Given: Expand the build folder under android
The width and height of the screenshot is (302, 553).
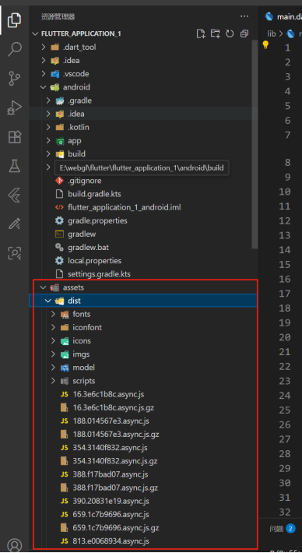Looking at the screenshot, I should [48, 153].
